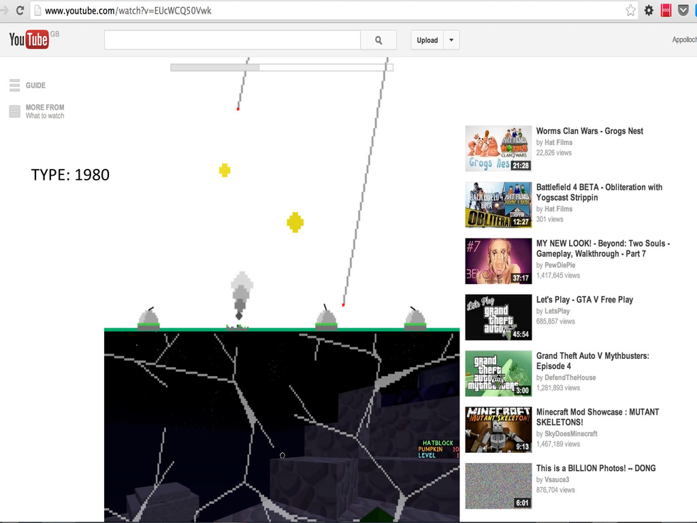The image size is (697, 523).
Task: Open MY NEW LOOK Beyond Two Souls thumbnail
Action: click(x=498, y=261)
